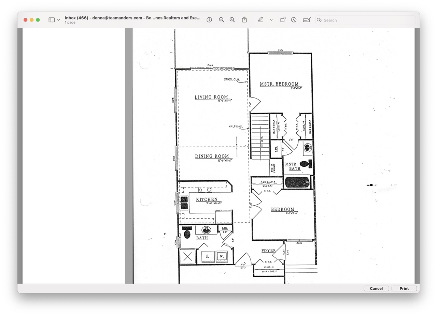The height and width of the screenshot is (316, 437).
Task: Close the Preview window with red button
Action: click(25, 20)
